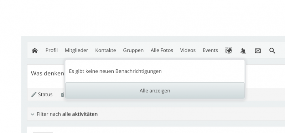This screenshot has width=285, height=133.
Task: Select the Status pencil icon
Action: coord(34,94)
